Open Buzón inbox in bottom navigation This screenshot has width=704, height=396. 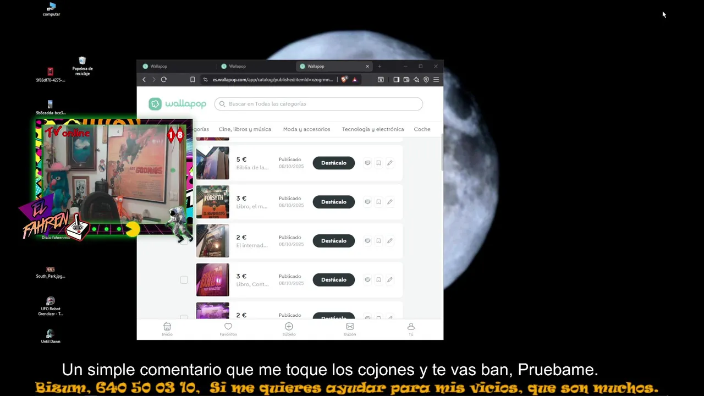(x=350, y=329)
